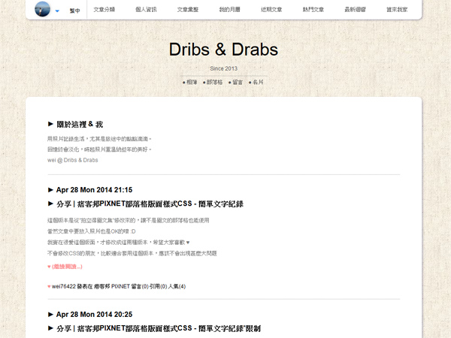The width and height of the screenshot is (451, 338).
Task: Open the 熱門文章 menu
Action: pos(313,10)
